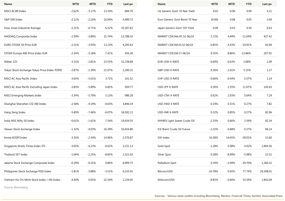Click the MARKIT CDX.EM.31 06/24 row name
285x201 pixels.
(x=175, y=53)
